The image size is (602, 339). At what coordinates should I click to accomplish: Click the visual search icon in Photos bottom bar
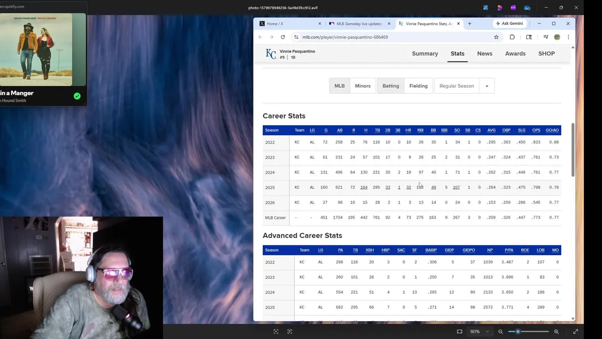click(276, 331)
